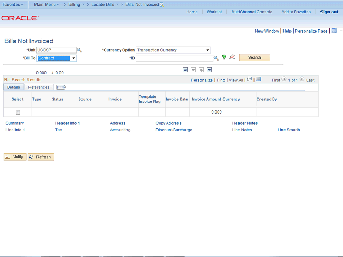Click the green filter funnel icon
This screenshot has width=343, height=257.
[x=224, y=57]
